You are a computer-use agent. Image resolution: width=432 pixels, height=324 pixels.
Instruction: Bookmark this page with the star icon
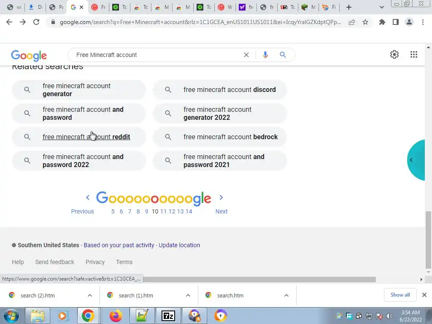pos(365,22)
